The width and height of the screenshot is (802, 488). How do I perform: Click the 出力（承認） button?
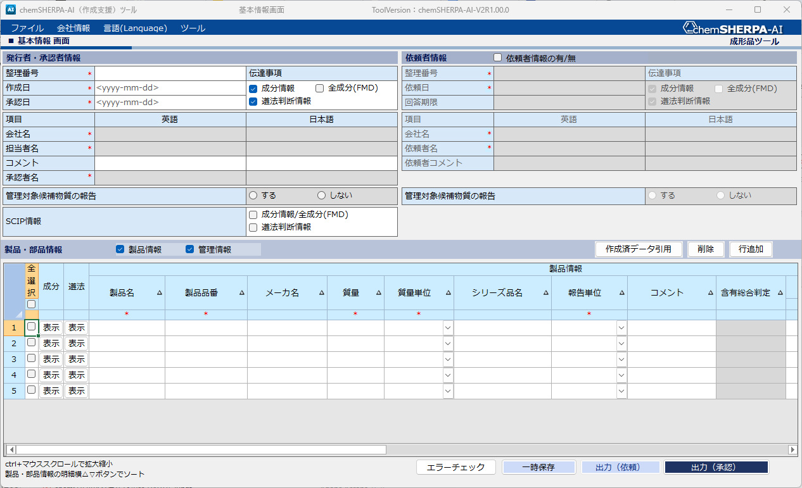(716, 467)
